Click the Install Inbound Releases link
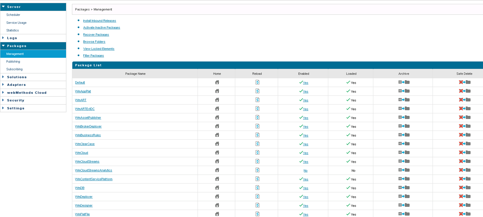 [99, 21]
